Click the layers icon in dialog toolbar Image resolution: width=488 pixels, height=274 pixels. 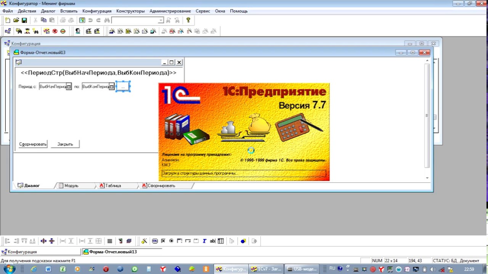coord(129,241)
